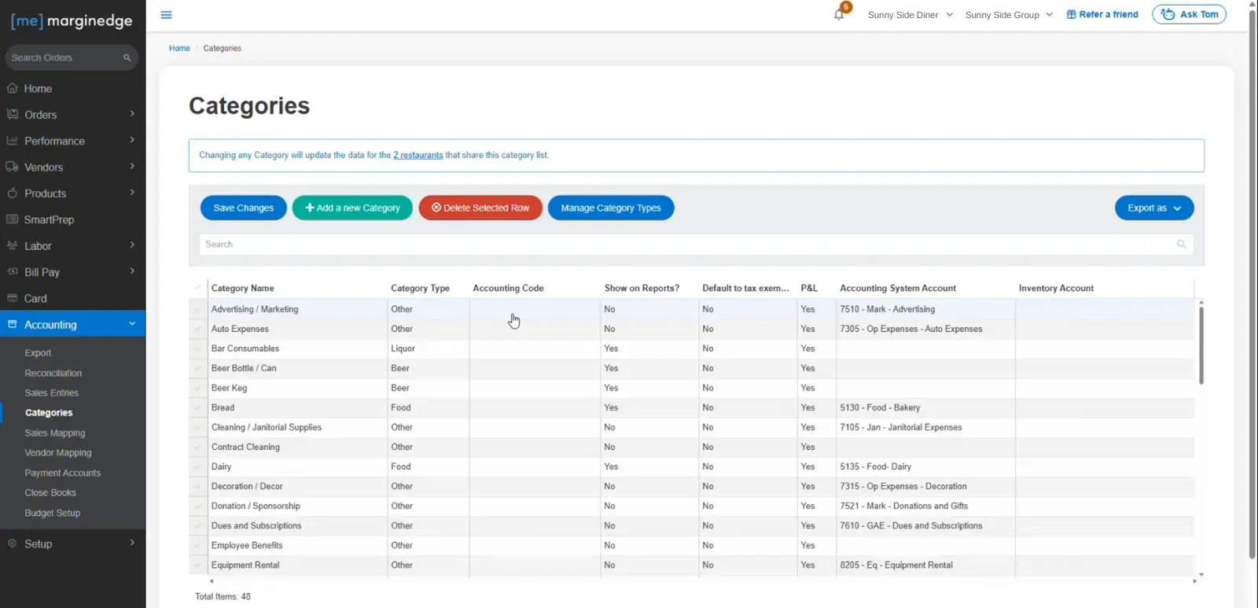Screen dimensions: 1258x608
Task: Expand the Vendors submenu chevron
Action: coord(132,167)
